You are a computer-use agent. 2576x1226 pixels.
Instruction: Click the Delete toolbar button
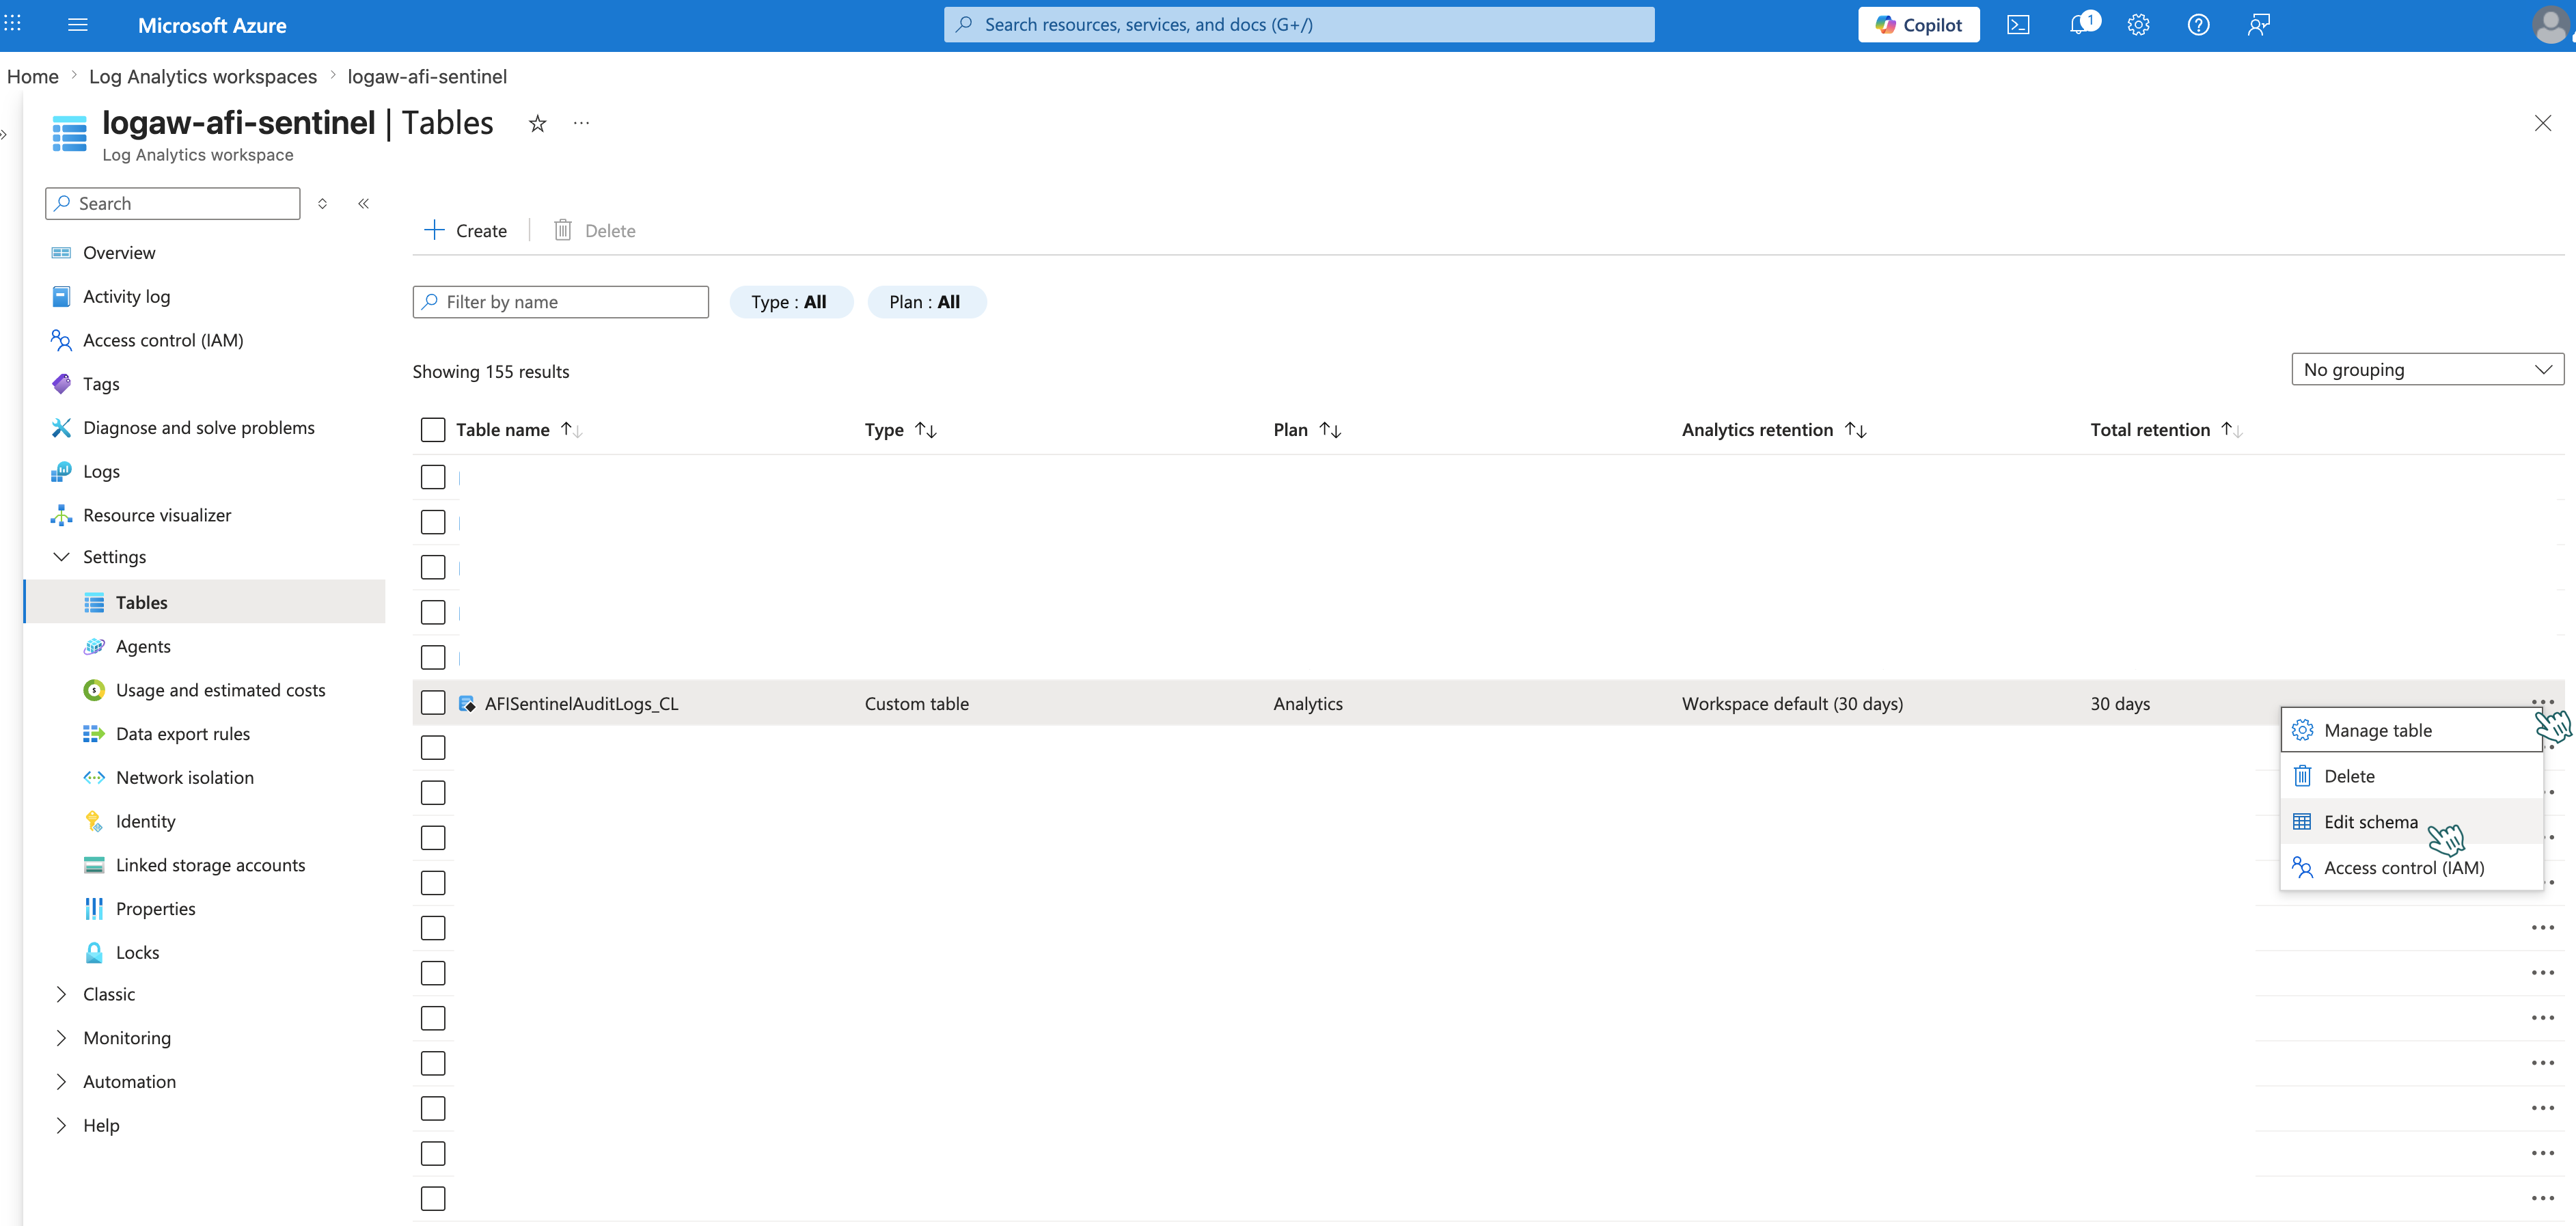click(595, 231)
